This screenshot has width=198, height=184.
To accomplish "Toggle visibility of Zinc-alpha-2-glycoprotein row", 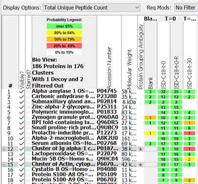I will coord(21,107).
